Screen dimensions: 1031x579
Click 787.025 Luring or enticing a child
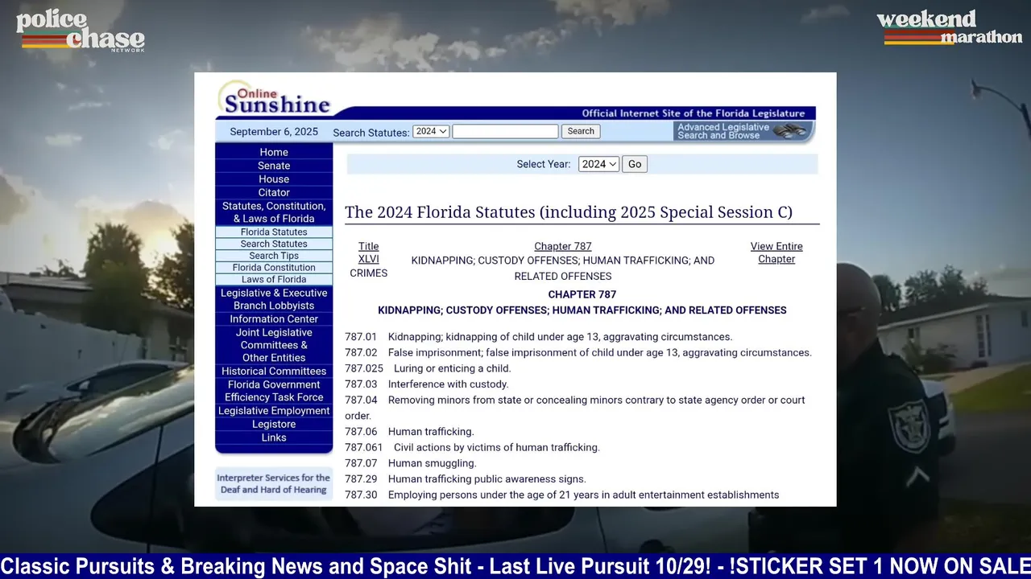428,368
